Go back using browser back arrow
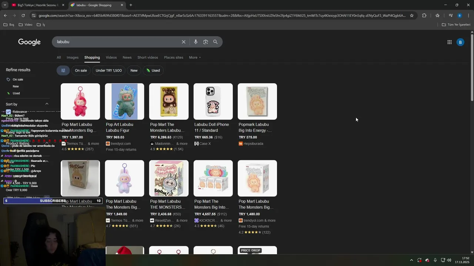This screenshot has width=474, height=266. 5,16
